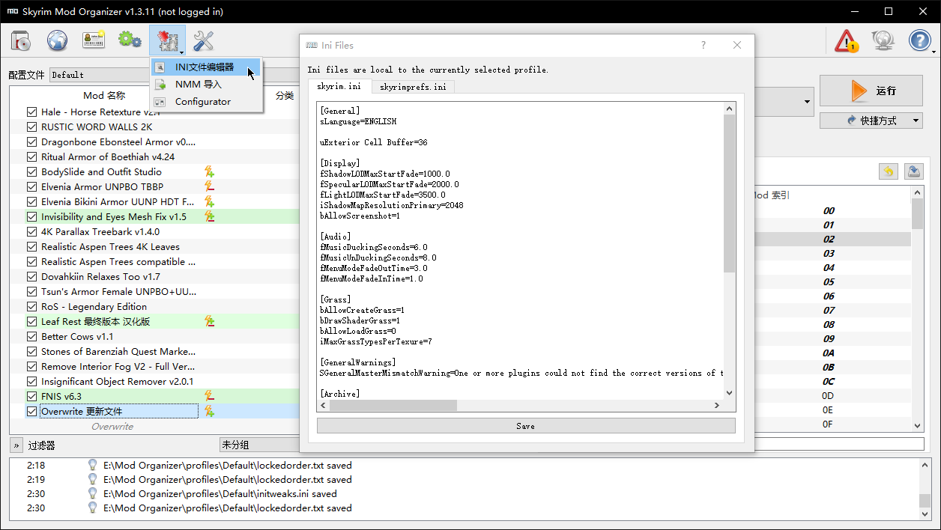Click the update globe icon in toolbar
941x530 pixels.
tap(883, 40)
